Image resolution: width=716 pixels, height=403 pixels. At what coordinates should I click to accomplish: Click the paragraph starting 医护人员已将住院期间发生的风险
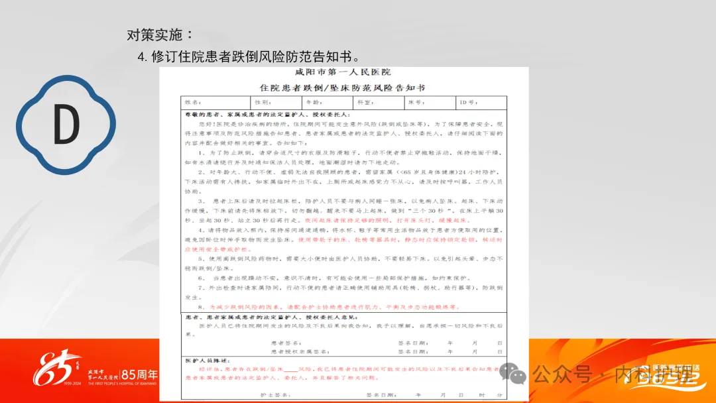pos(343,330)
